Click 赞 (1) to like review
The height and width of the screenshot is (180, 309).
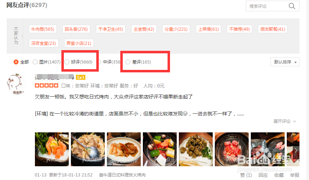pos(246,175)
